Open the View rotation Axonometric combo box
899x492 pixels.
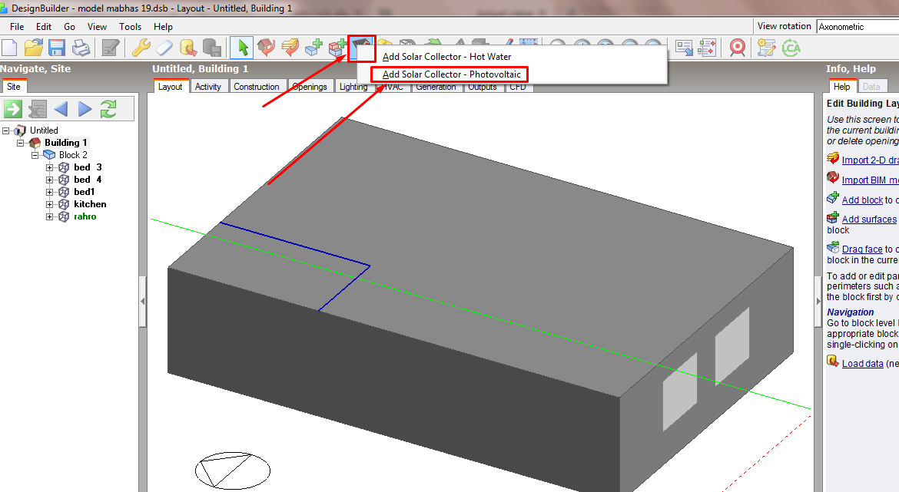point(858,26)
